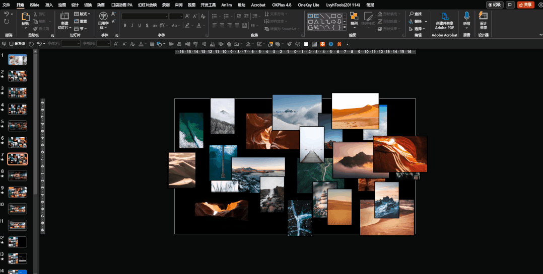This screenshot has width=543, height=274.
Task: Open Designer ideas (设计灵感)
Action: (483, 21)
